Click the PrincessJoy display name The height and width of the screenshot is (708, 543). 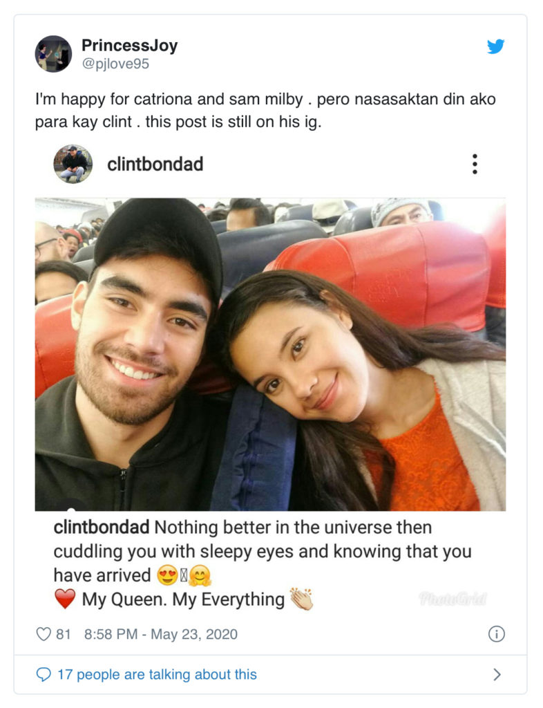[129, 45]
